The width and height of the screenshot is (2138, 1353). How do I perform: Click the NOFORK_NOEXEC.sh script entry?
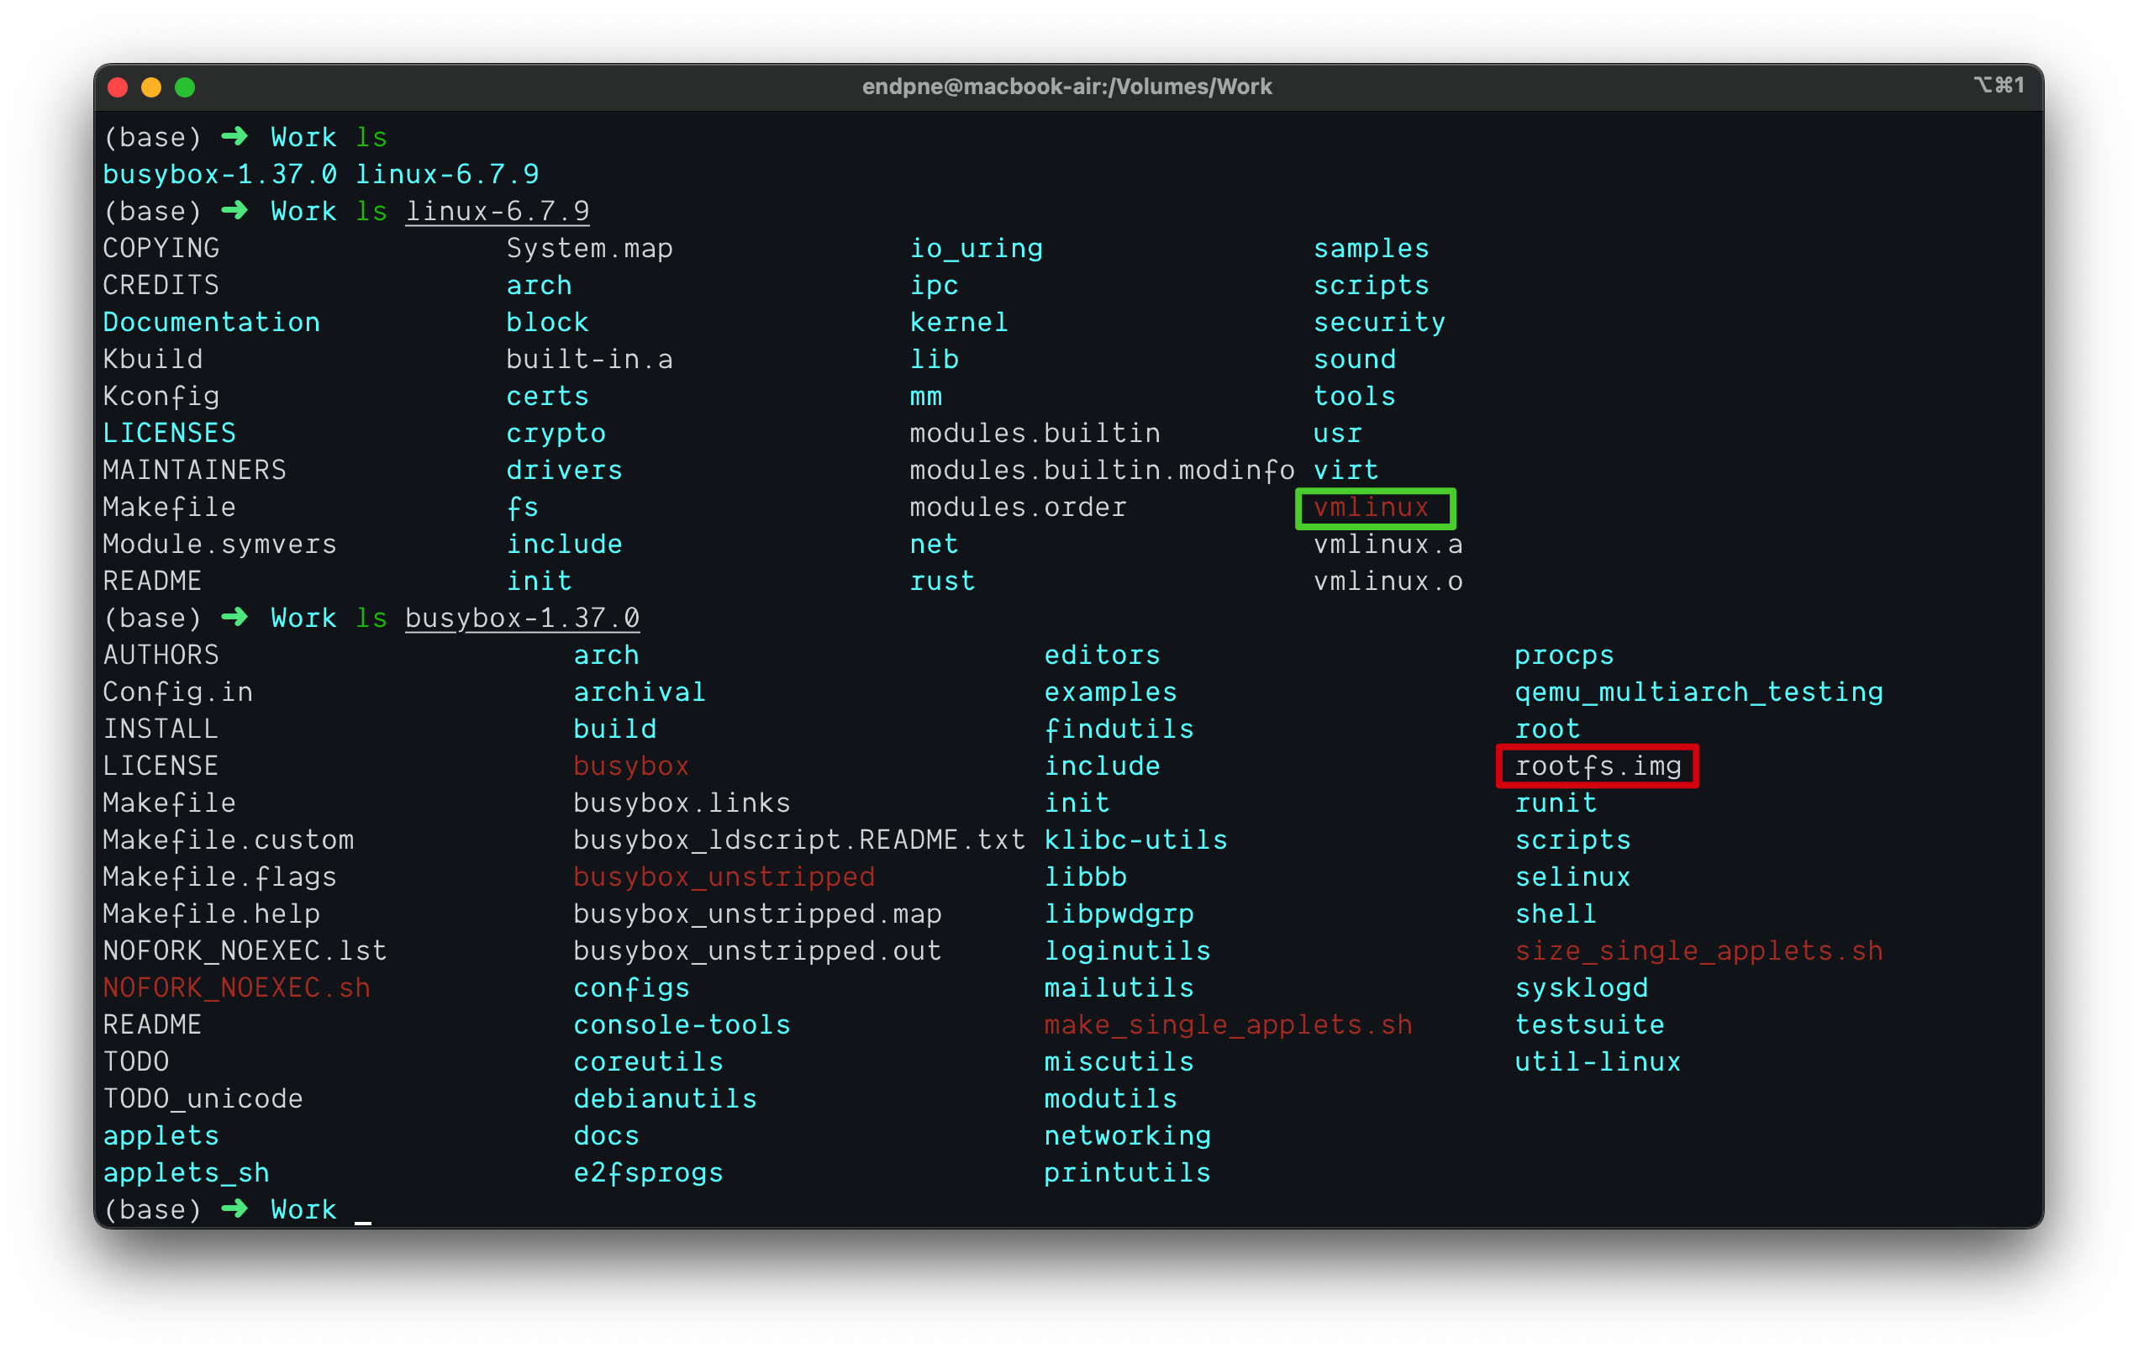[x=236, y=988]
